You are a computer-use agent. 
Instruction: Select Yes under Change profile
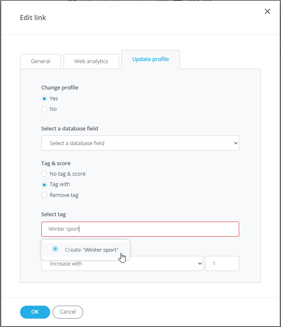44,99
